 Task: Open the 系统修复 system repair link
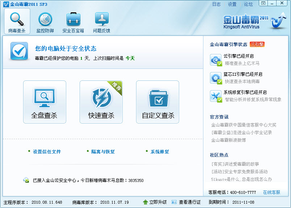[160, 152]
